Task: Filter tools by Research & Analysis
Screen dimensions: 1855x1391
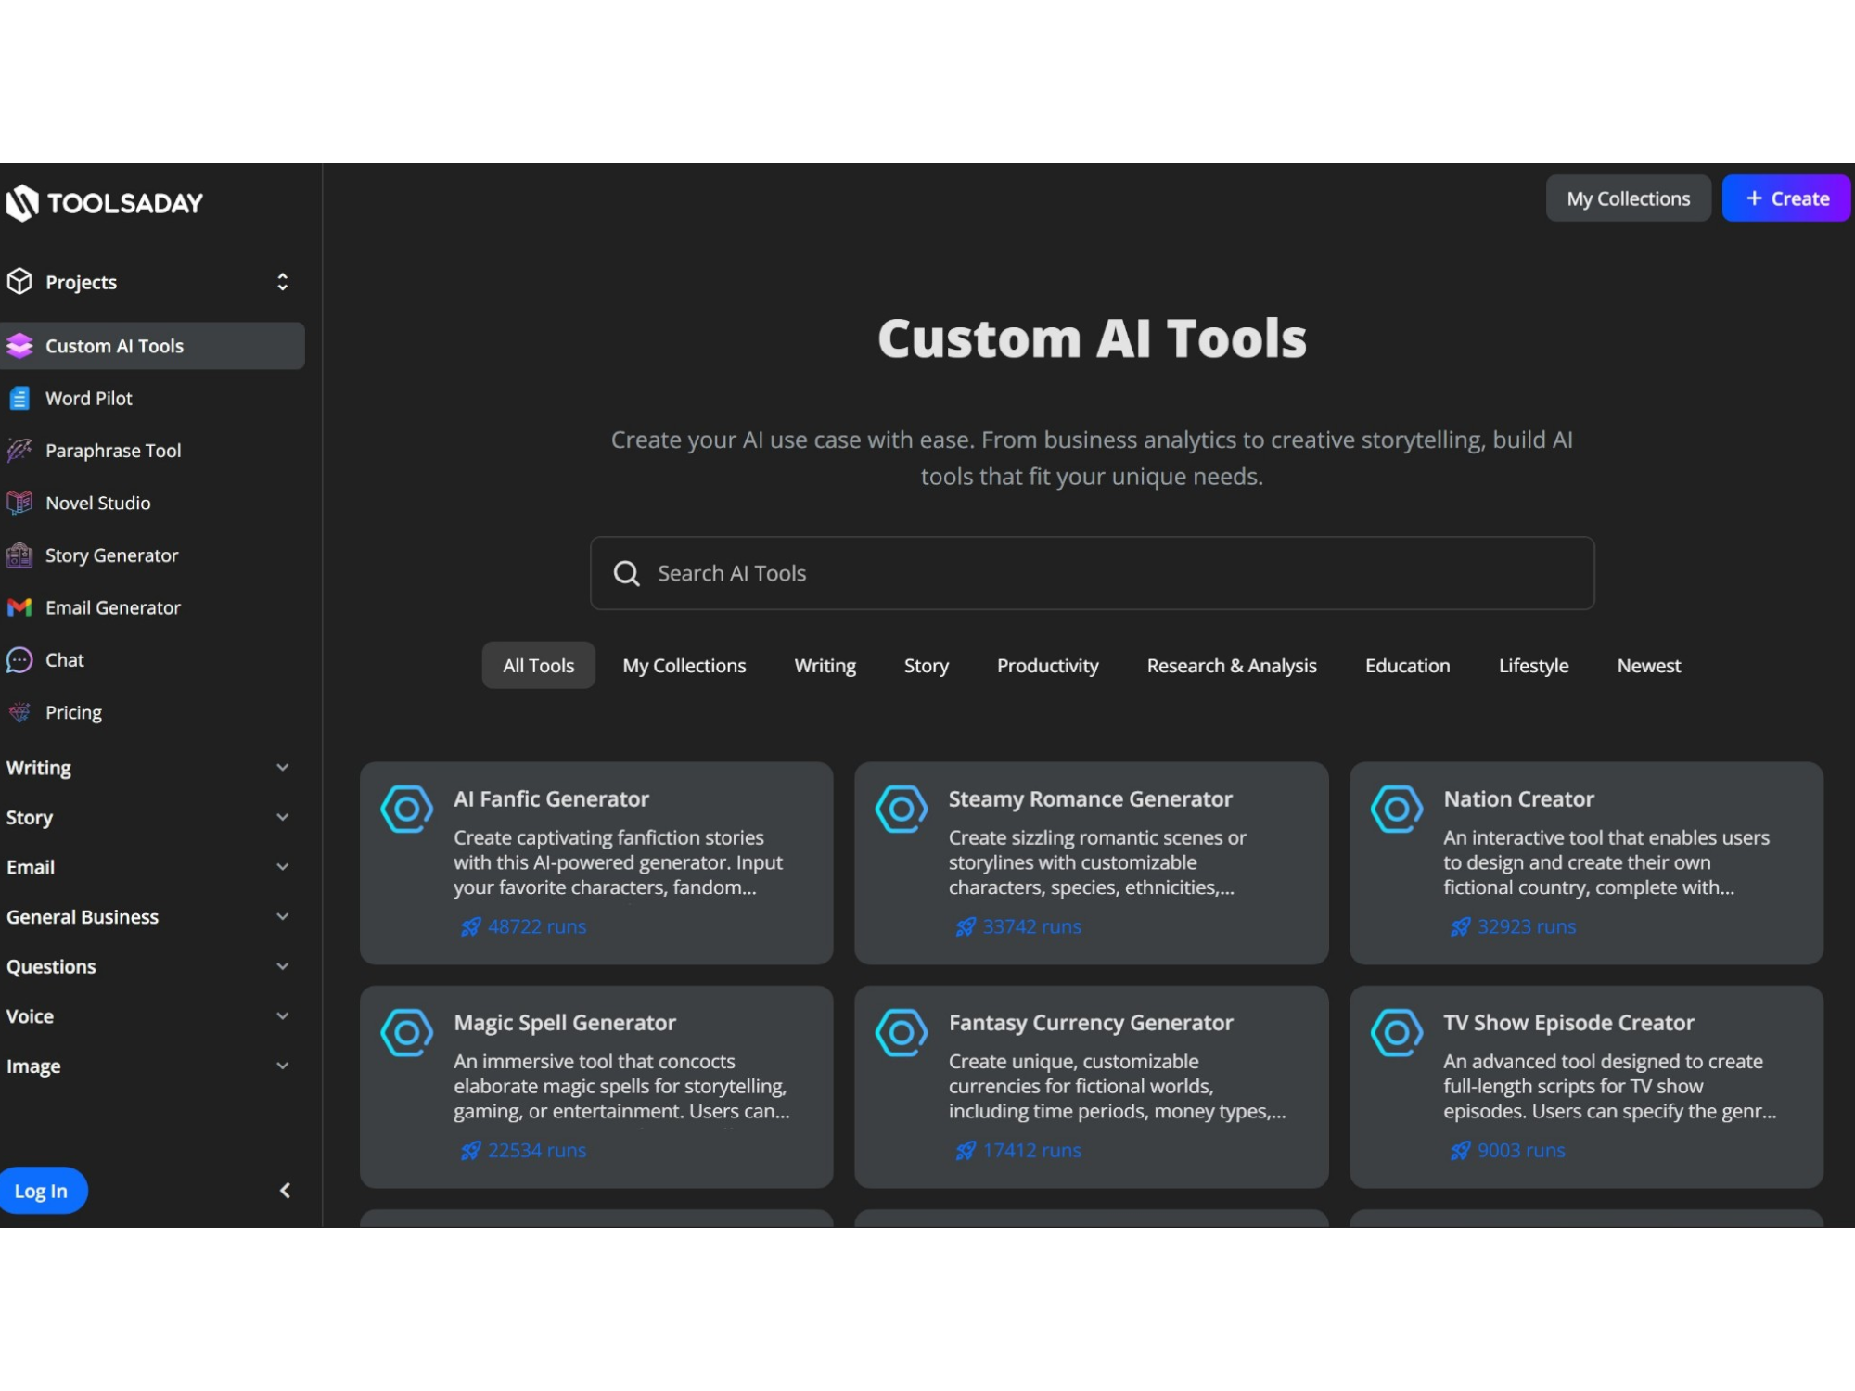Action: [1232, 665]
